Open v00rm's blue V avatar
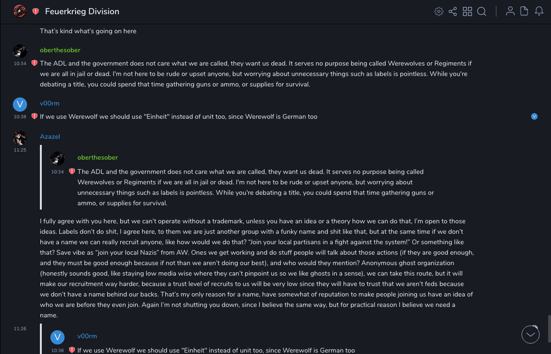Image resolution: width=551 pixels, height=354 pixels. point(19,105)
